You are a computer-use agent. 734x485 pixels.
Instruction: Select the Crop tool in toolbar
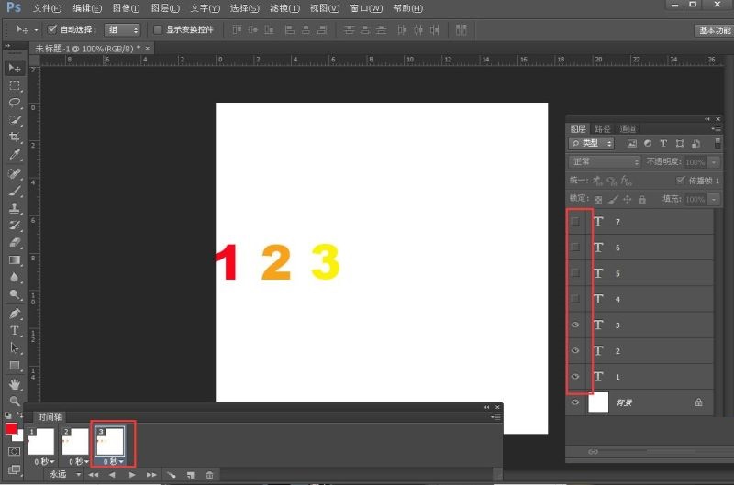click(x=15, y=138)
